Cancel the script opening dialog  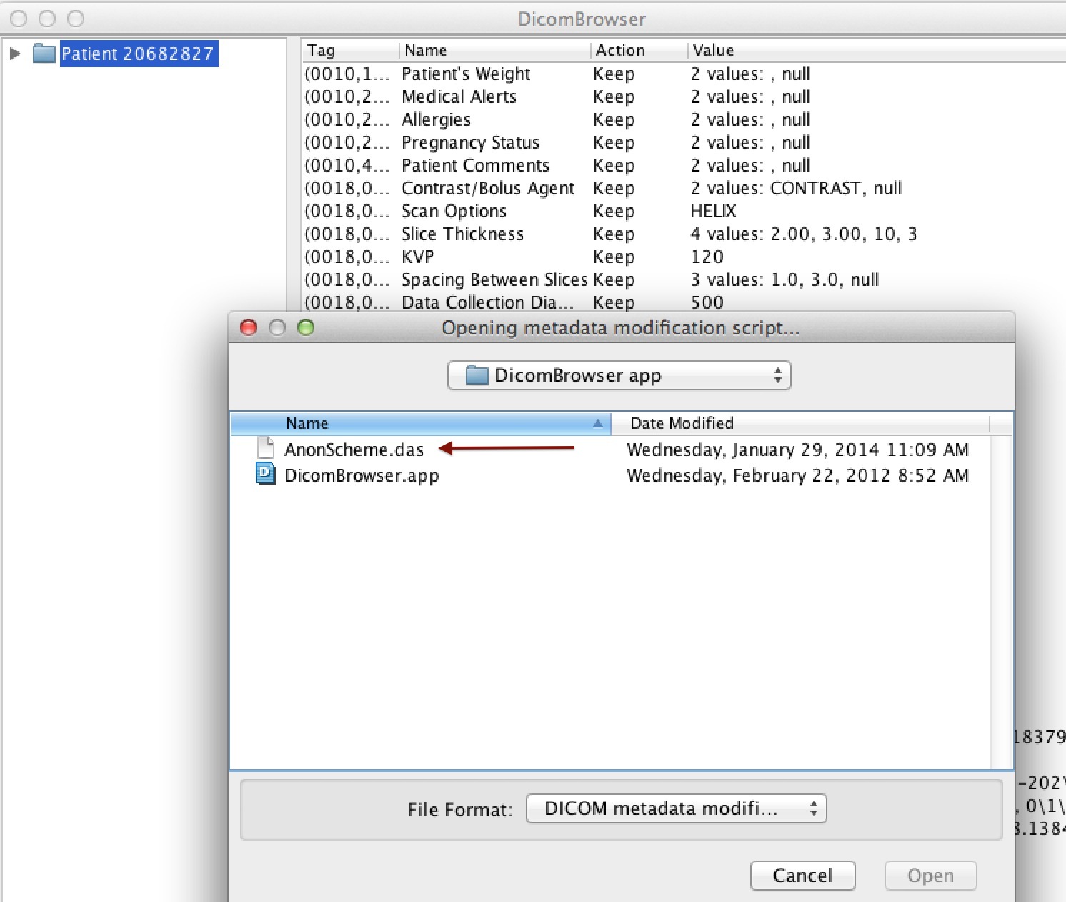[x=802, y=876]
